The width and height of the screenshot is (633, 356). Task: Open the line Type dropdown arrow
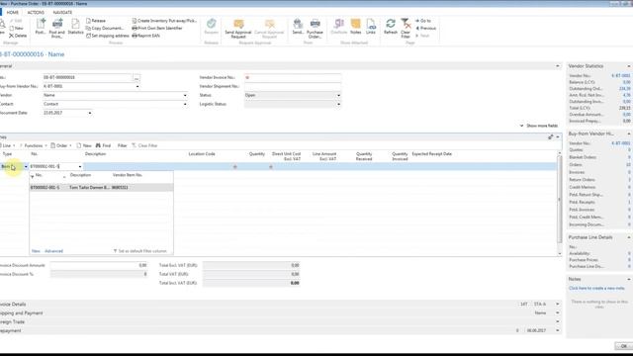click(x=26, y=167)
